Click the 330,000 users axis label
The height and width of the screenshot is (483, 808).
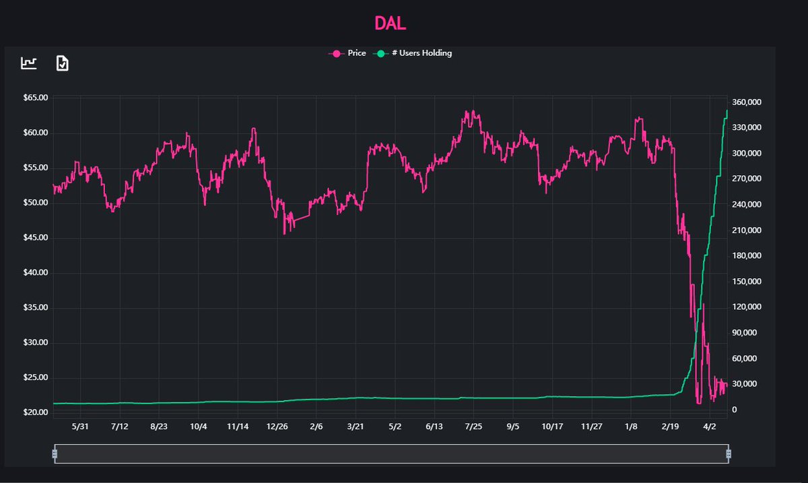pyautogui.click(x=747, y=128)
